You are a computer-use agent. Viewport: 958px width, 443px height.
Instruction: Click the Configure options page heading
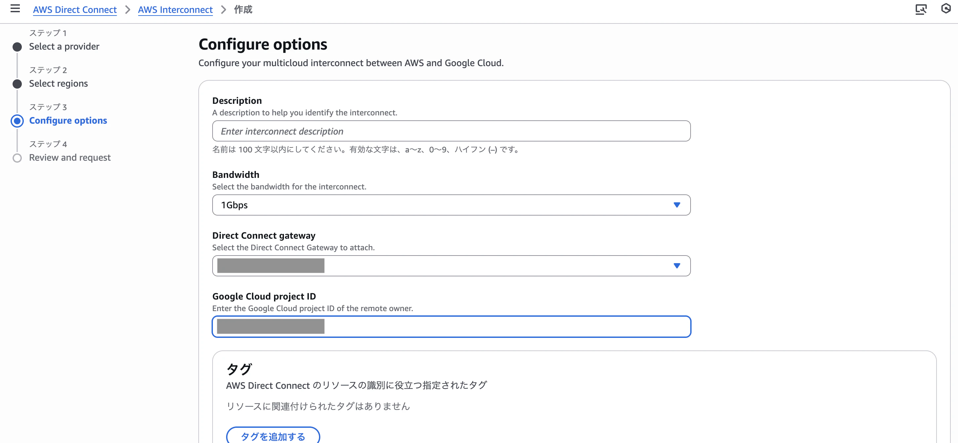(x=262, y=44)
